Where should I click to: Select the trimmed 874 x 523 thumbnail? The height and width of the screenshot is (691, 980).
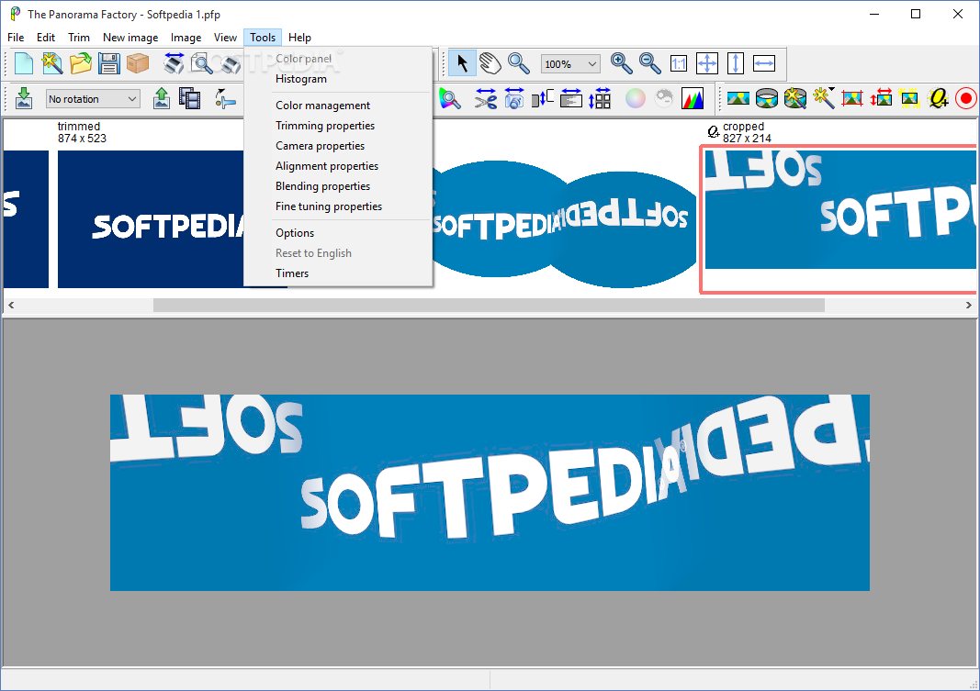pos(150,218)
